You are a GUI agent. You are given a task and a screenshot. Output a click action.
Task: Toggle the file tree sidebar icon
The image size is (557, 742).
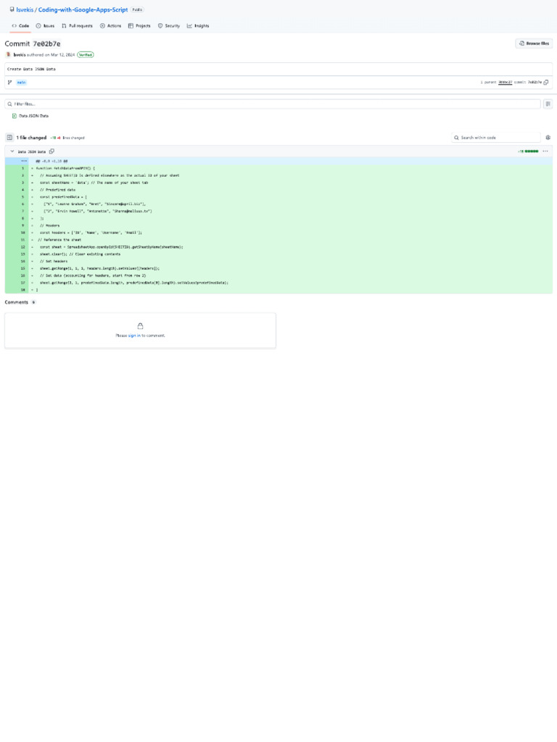9,138
